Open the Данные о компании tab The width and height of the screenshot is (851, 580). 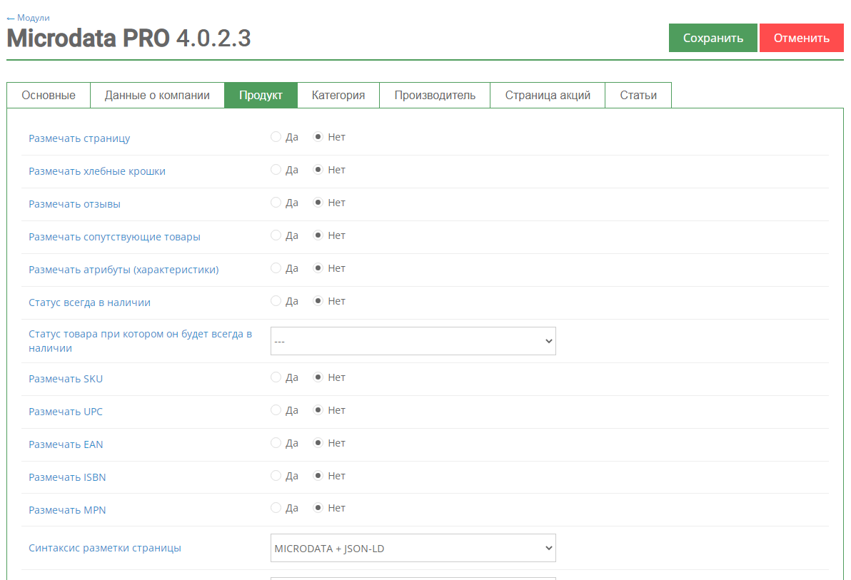coord(157,95)
